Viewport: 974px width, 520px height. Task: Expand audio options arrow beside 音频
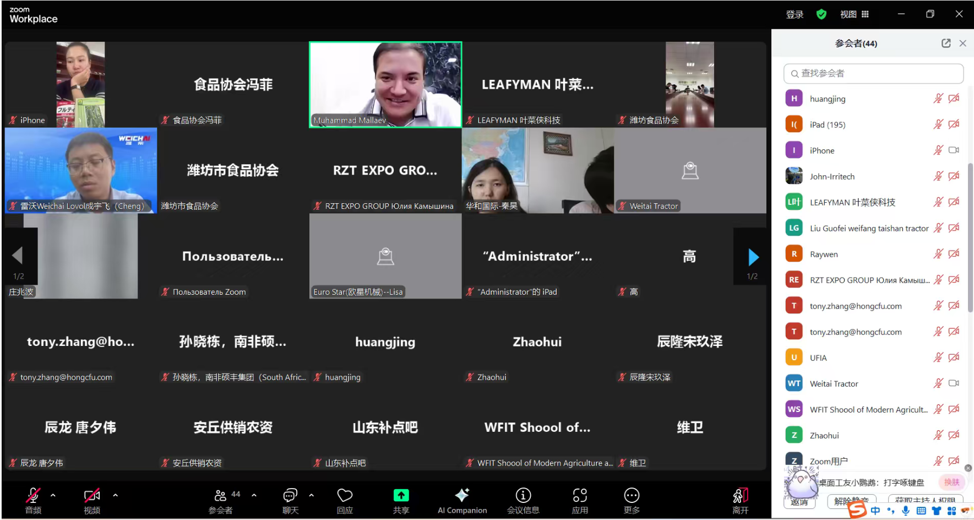click(53, 495)
